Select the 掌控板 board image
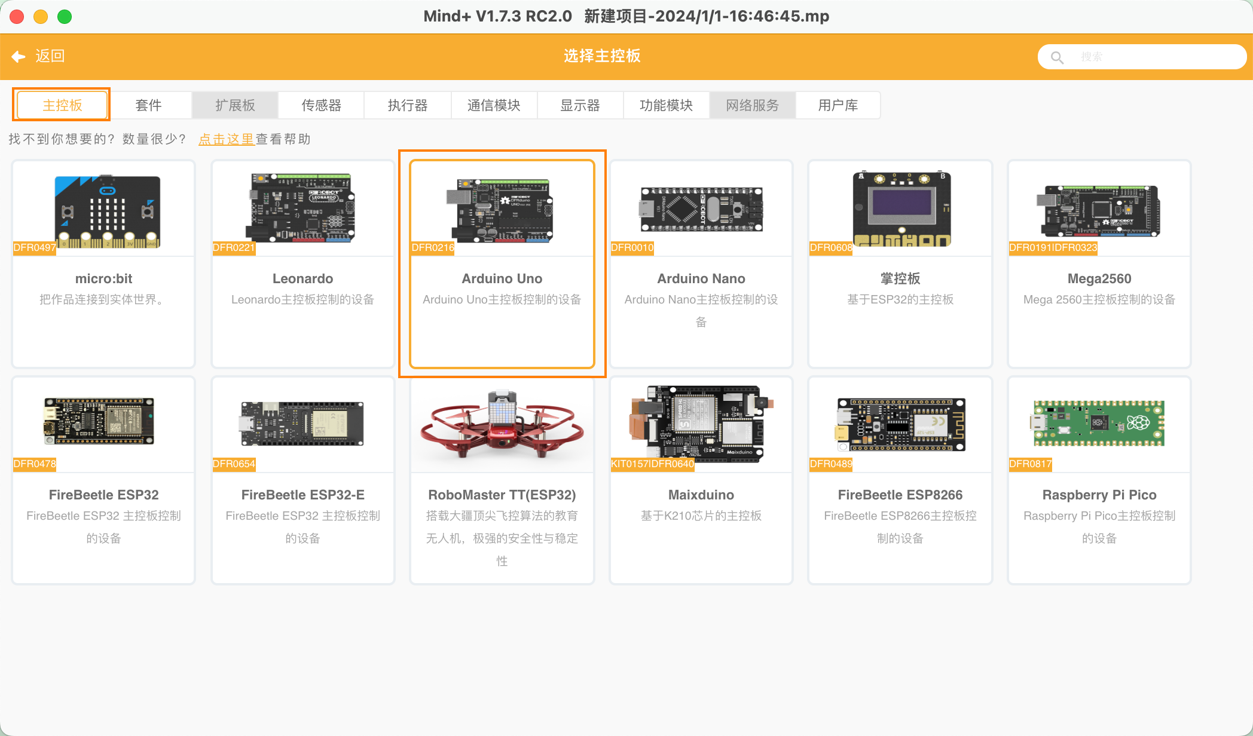This screenshot has width=1253, height=736. click(901, 209)
